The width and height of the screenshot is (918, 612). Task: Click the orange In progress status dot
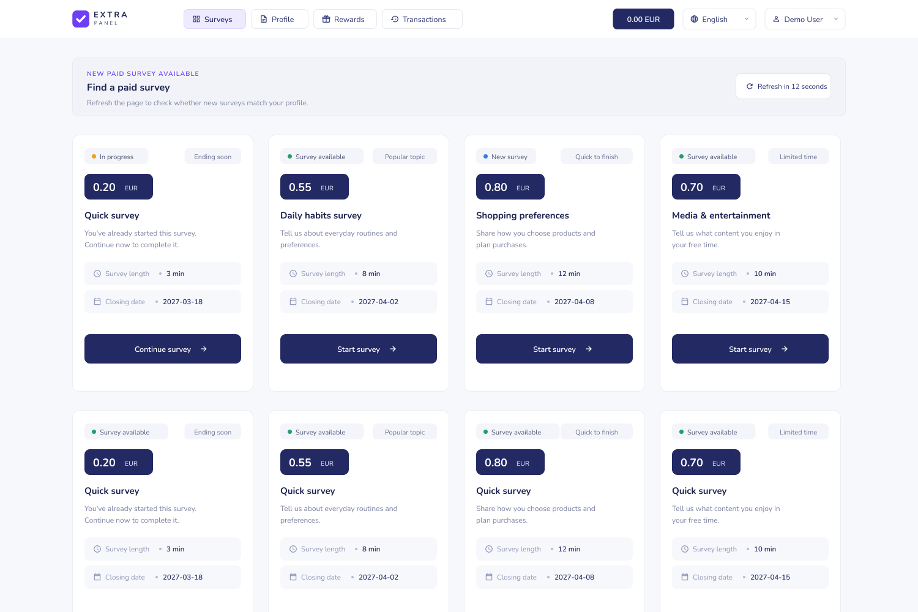[94, 157]
